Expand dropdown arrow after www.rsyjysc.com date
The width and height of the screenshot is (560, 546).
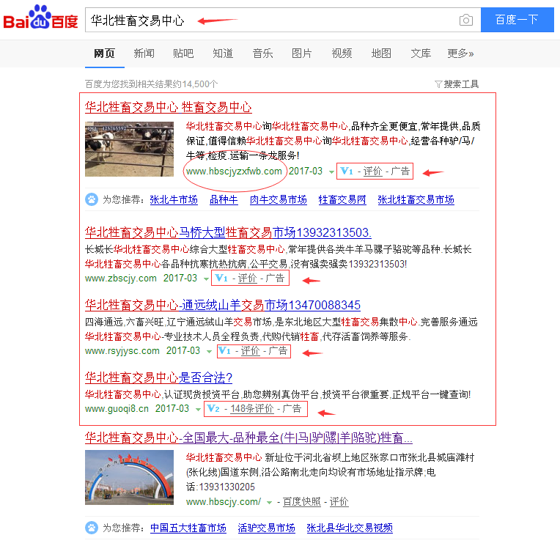tap(209, 352)
